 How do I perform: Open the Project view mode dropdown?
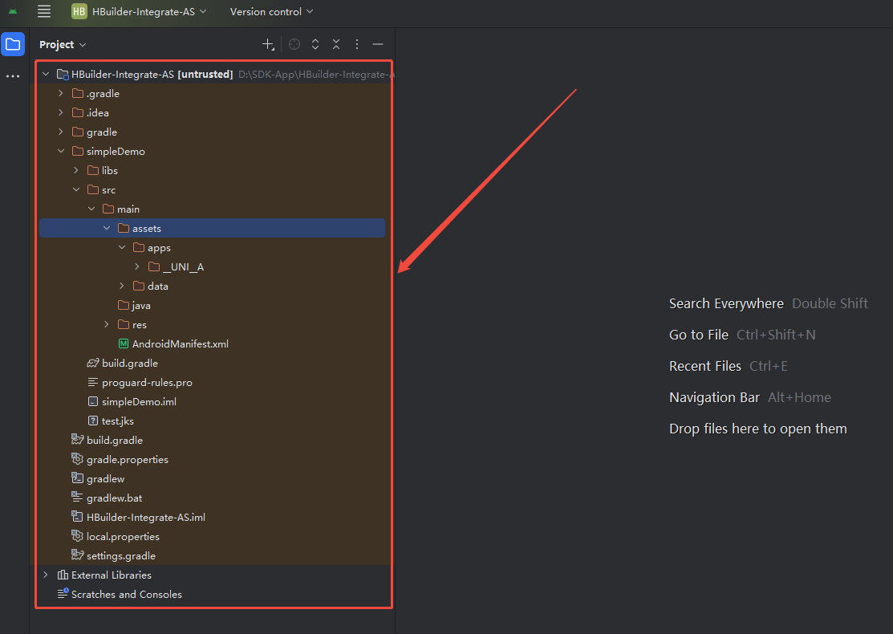tap(63, 45)
